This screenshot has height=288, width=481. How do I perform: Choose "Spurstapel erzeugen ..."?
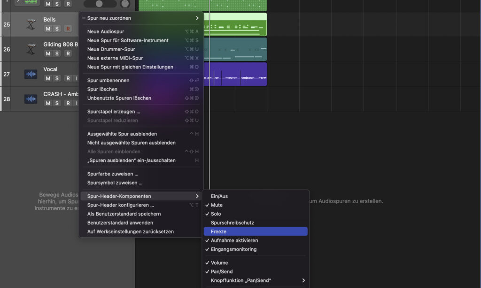[x=141, y=112]
